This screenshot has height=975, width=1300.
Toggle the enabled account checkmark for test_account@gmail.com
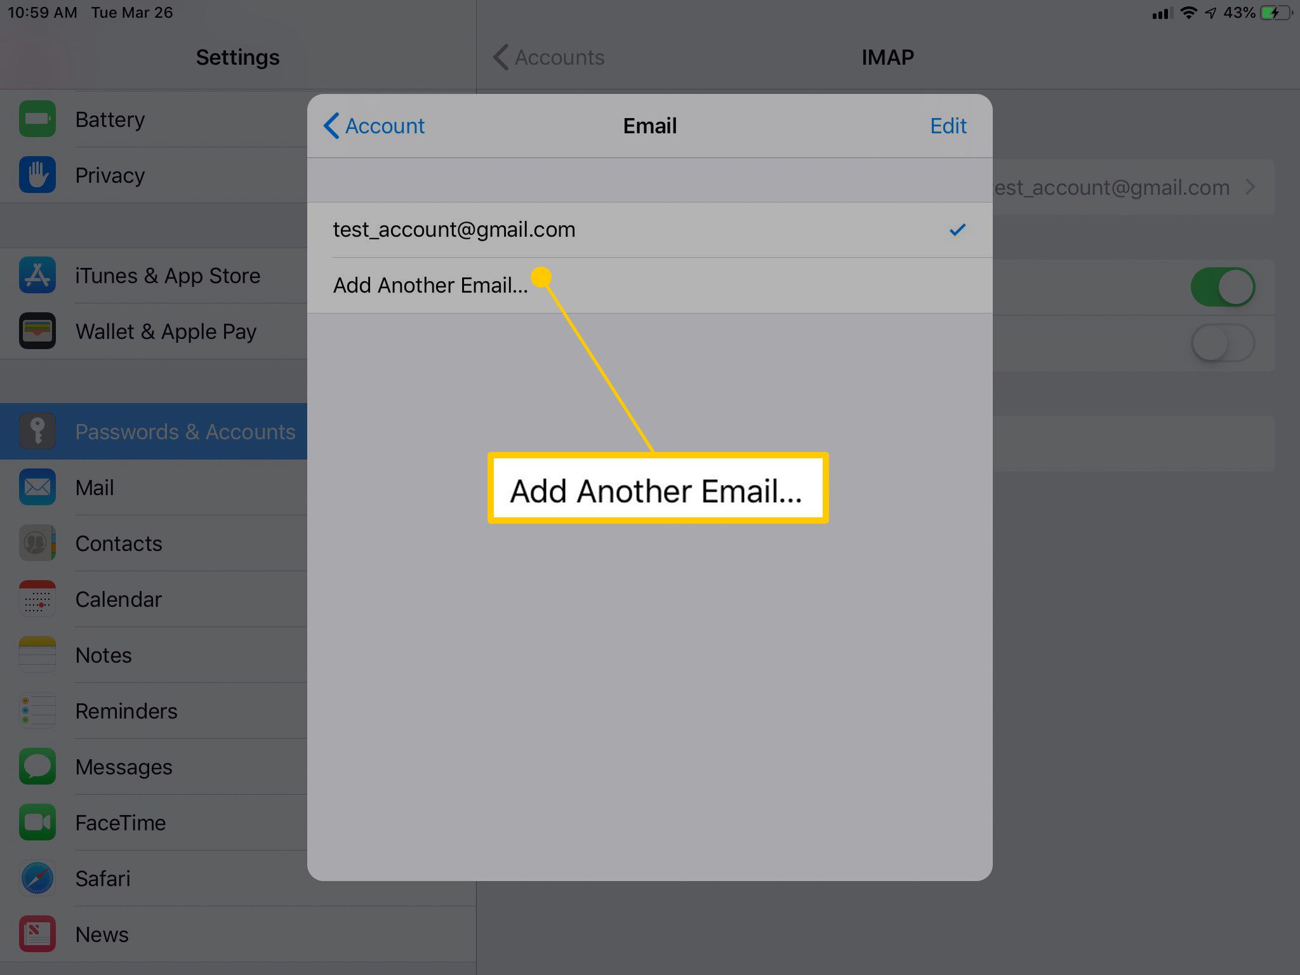click(x=956, y=229)
